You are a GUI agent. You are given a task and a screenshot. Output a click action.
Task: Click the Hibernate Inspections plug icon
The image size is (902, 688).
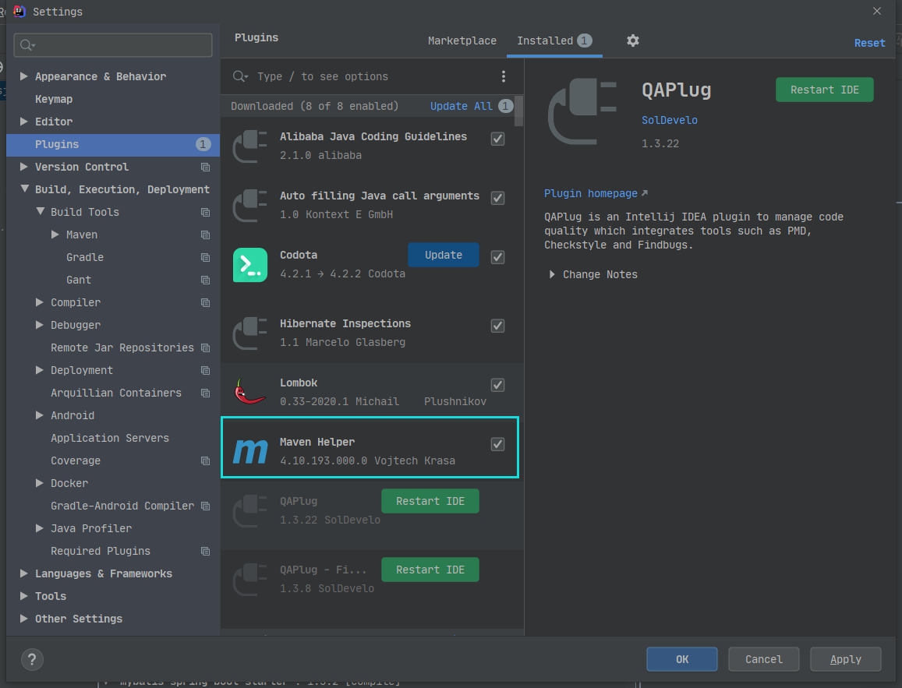click(250, 333)
